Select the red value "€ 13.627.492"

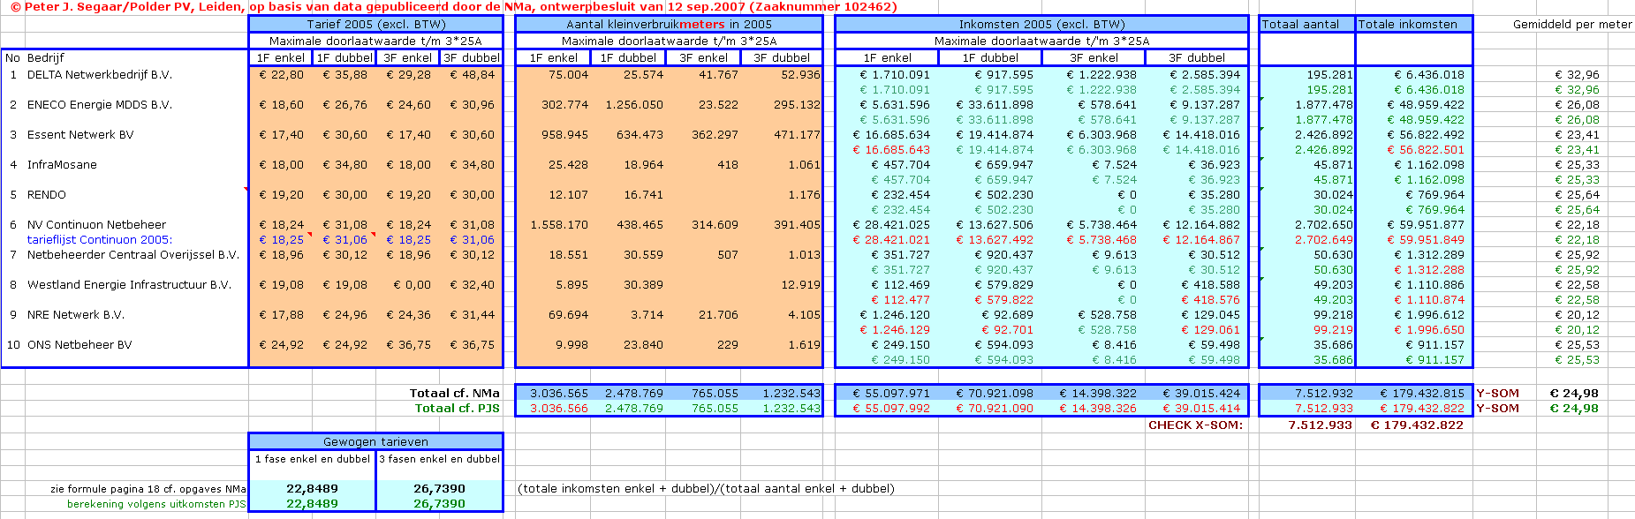click(x=995, y=240)
